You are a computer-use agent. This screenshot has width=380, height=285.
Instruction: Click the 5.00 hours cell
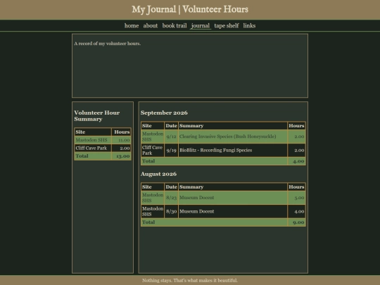click(296, 198)
